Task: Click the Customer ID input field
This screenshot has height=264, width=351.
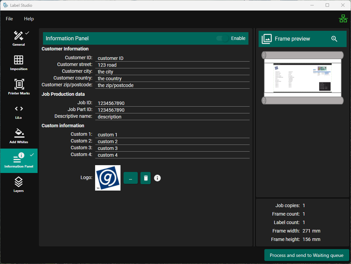Action: point(173,58)
